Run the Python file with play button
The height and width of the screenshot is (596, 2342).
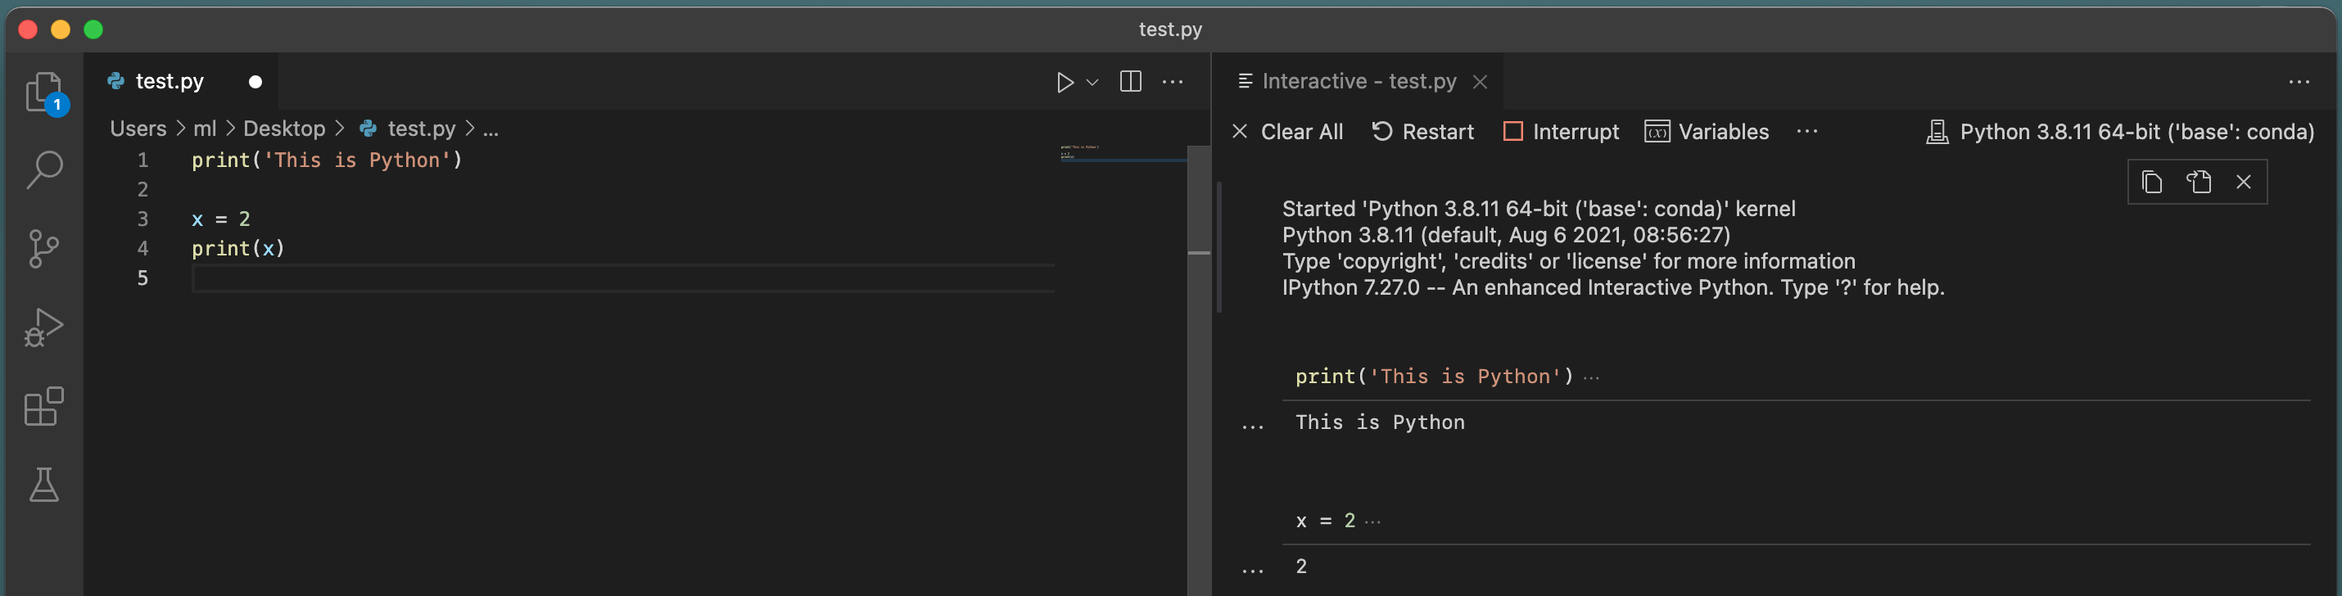[x=1065, y=83]
